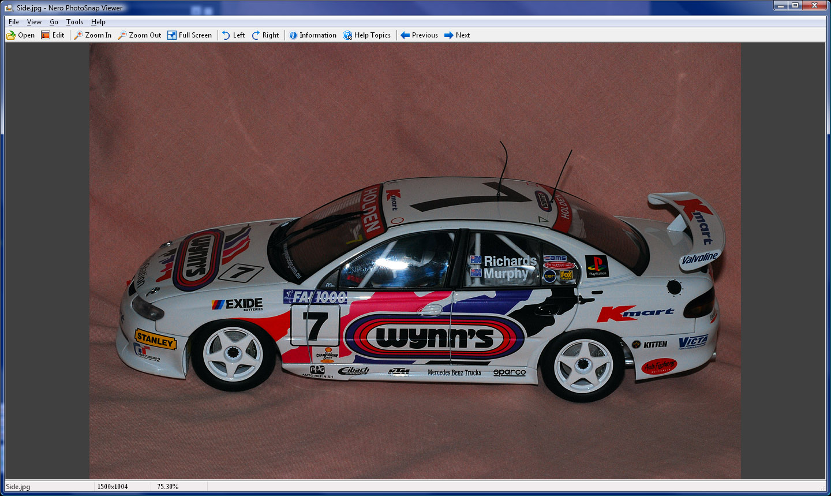Click the blue Previous arrow icon
The height and width of the screenshot is (496, 831).
click(405, 35)
